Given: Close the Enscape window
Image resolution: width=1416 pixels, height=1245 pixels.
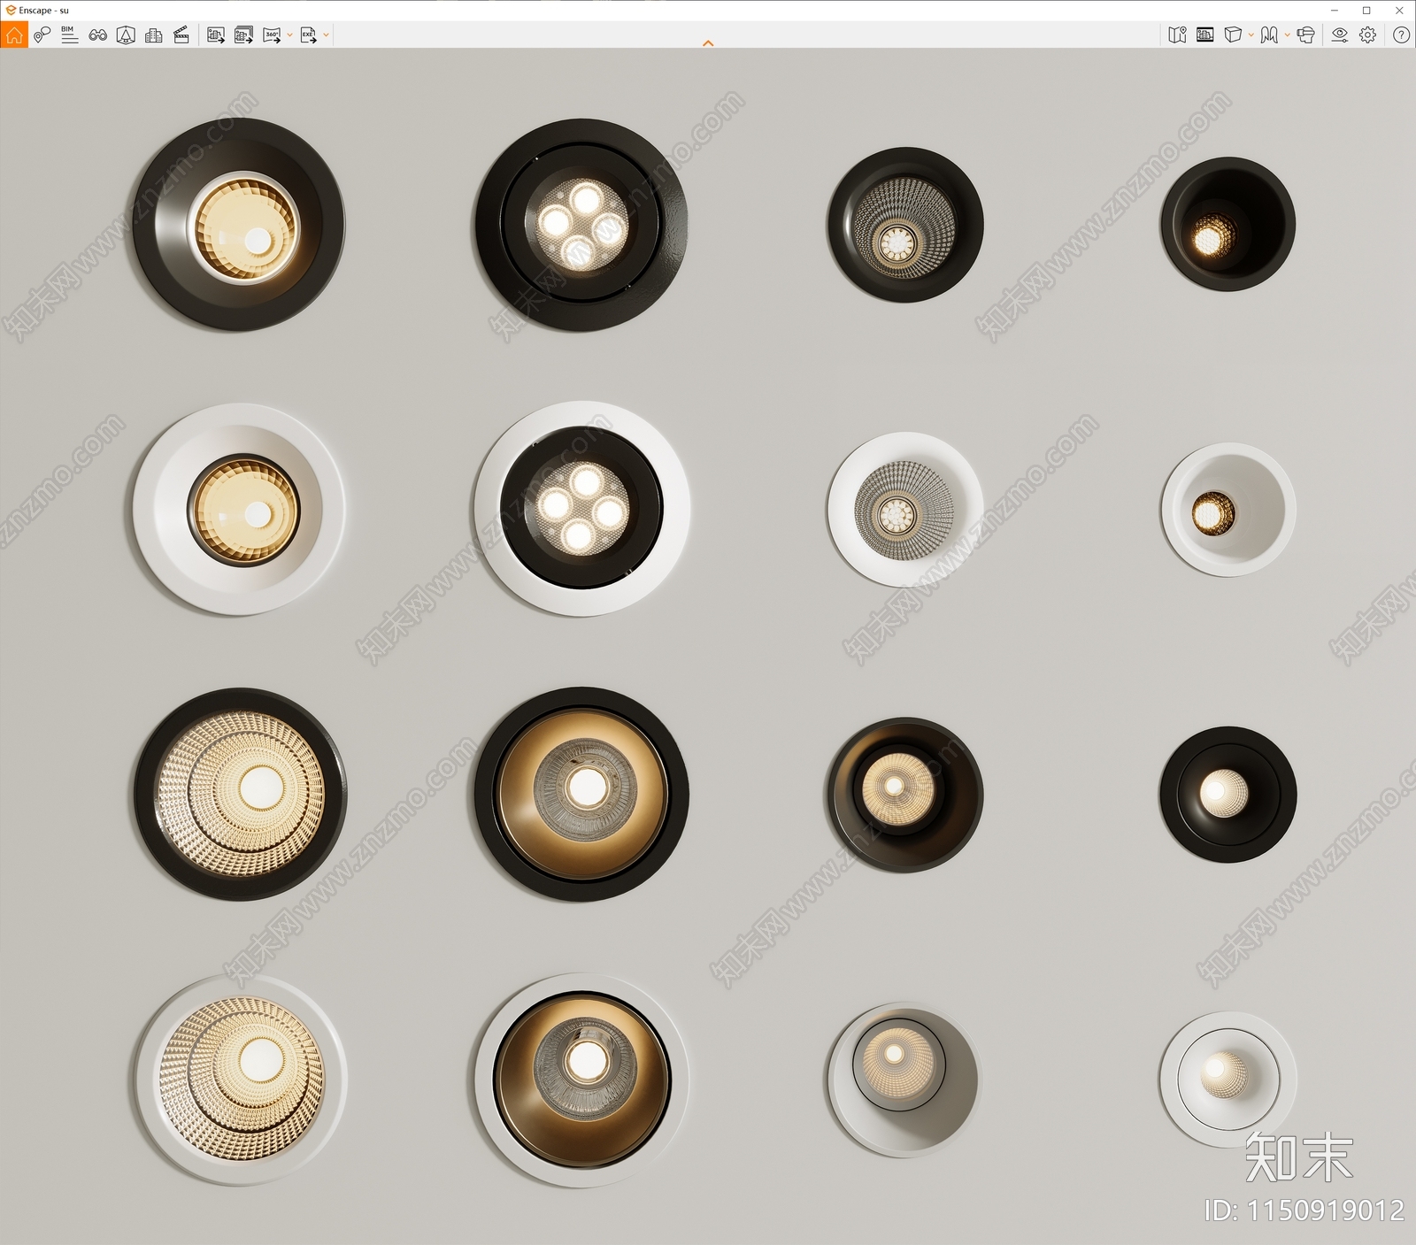Looking at the screenshot, I should 1399,11.
